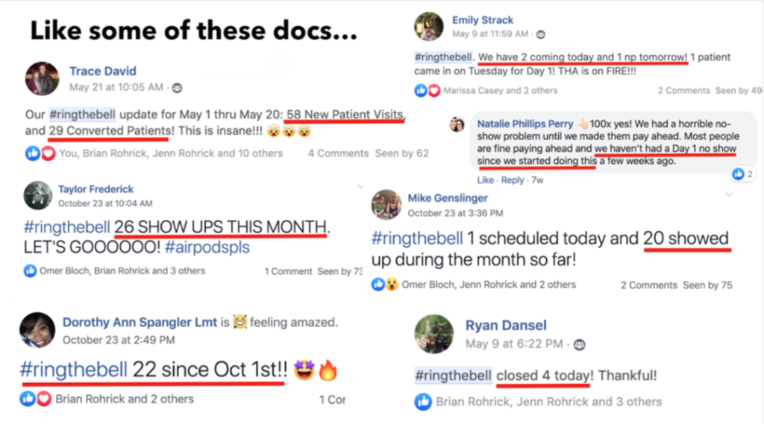
Task: Click the wow reaction on Mike Genslinger's post
Action: 392,285
